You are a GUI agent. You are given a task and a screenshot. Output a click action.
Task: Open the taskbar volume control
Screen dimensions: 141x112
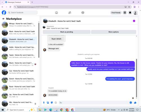click(x=127, y=110)
